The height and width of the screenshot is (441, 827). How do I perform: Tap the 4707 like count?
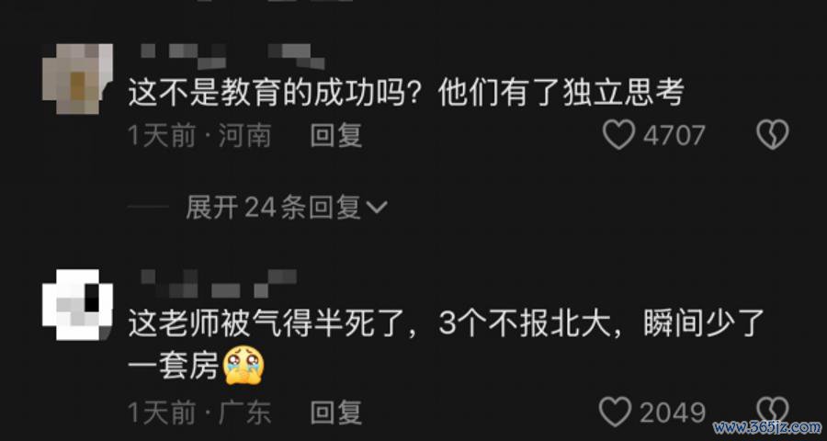pos(674,136)
